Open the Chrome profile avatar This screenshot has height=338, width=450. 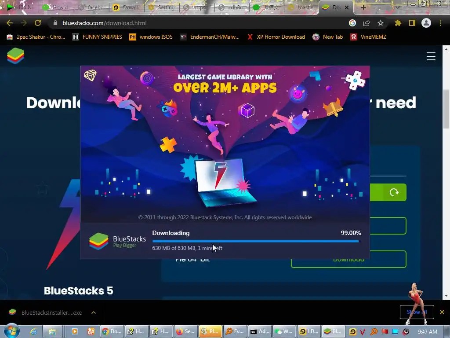coord(426,23)
